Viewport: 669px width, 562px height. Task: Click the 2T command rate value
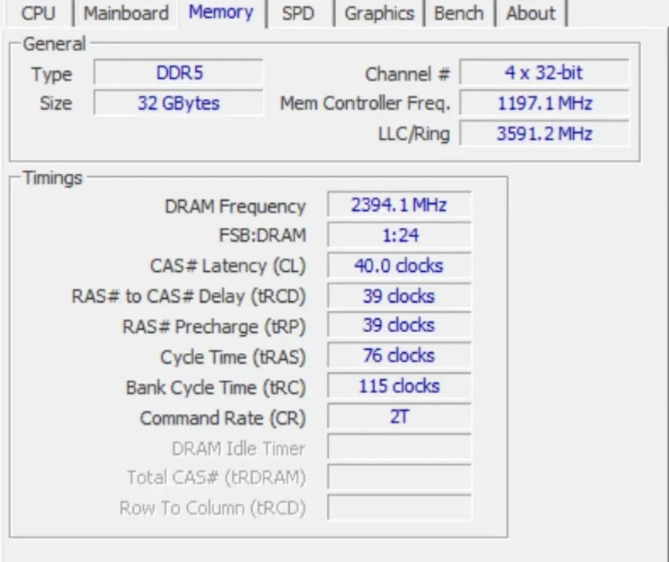coord(399,417)
